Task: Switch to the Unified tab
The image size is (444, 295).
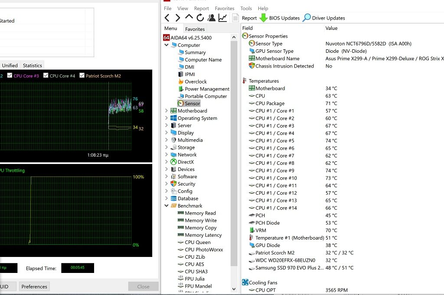Action: pyautogui.click(x=10, y=65)
